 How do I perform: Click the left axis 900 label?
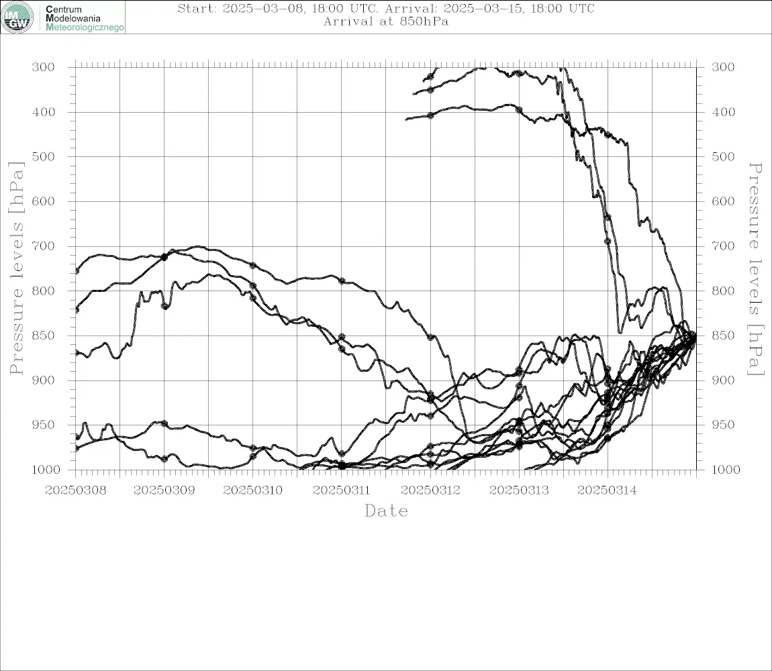click(x=44, y=380)
